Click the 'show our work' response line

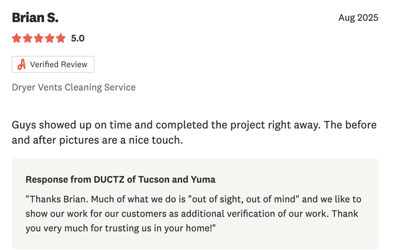click(x=192, y=214)
